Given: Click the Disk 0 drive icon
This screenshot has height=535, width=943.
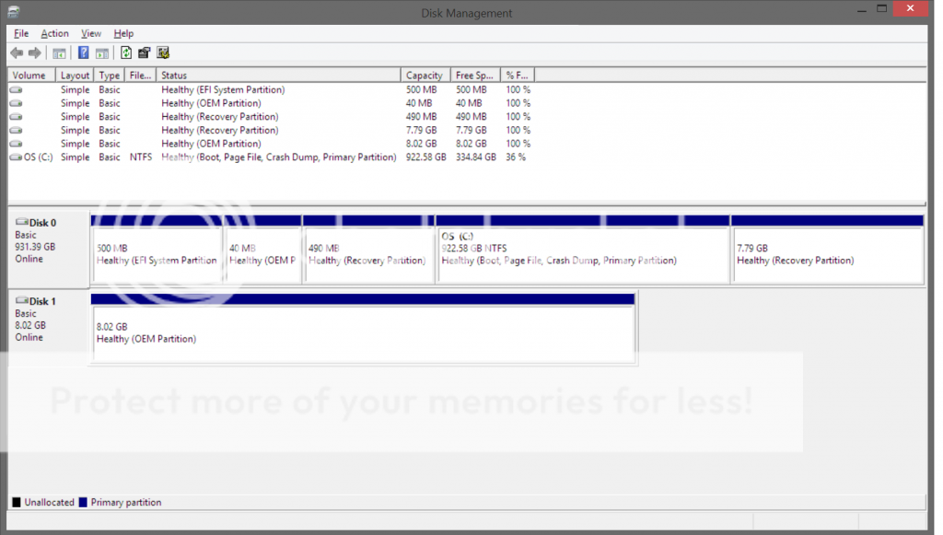Looking at the screenshot, I should [22, 222].
